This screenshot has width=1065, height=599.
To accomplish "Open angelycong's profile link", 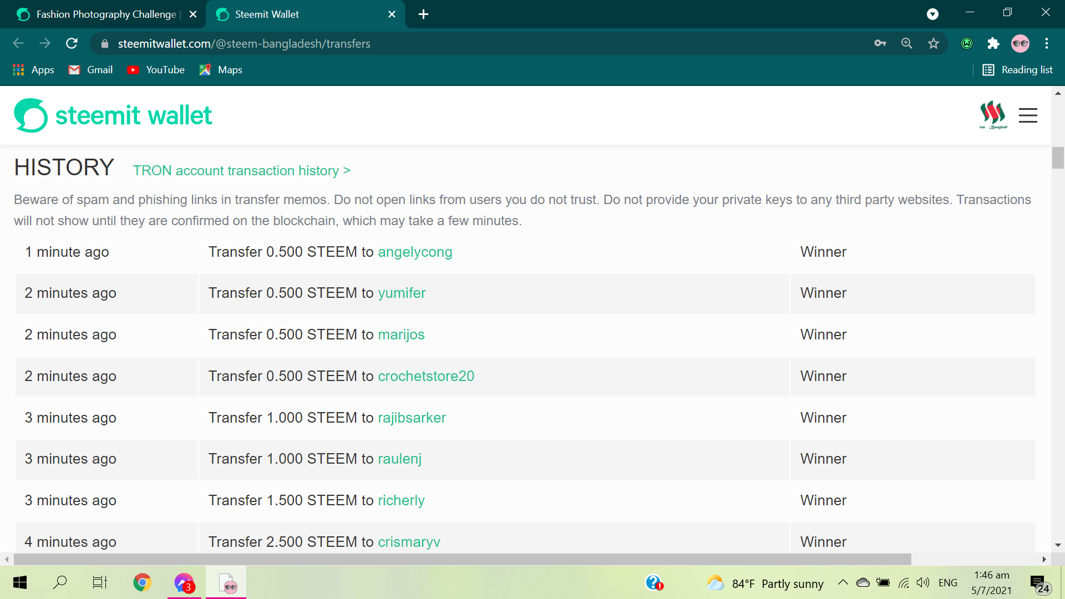I will pos(415,252).
